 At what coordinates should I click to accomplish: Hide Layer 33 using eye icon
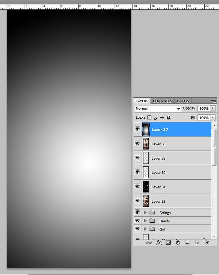(x=138, y=201)
